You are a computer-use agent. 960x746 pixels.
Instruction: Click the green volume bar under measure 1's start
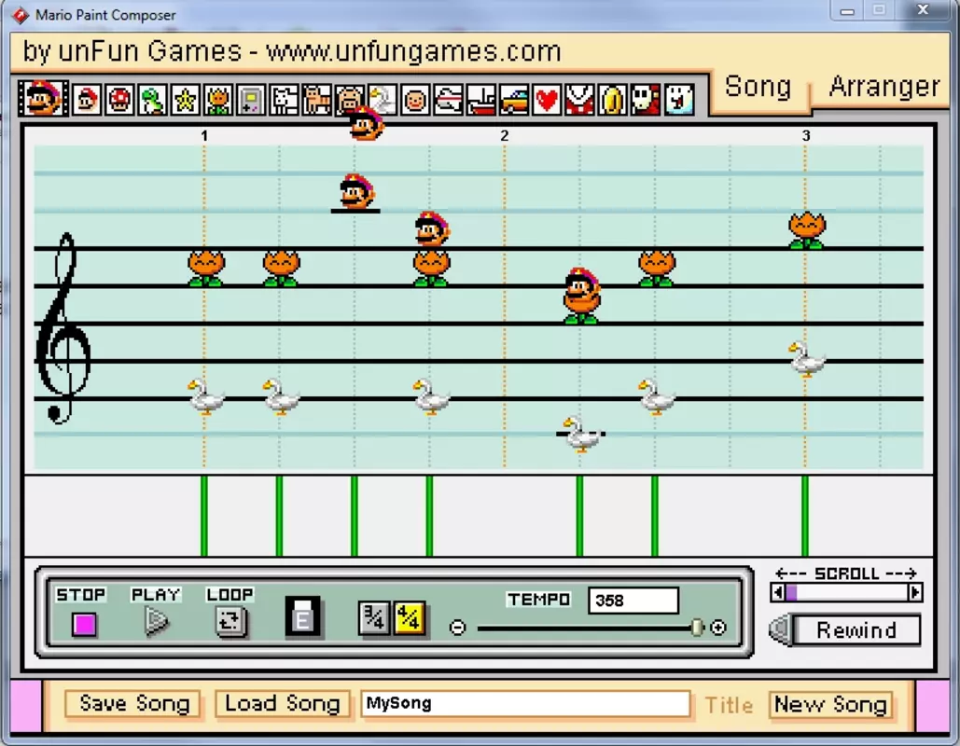(204, 516)
